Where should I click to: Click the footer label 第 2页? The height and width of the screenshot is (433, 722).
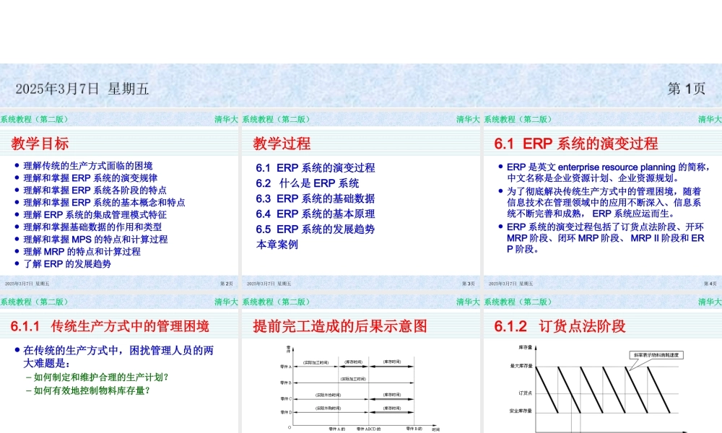(227, 284)
